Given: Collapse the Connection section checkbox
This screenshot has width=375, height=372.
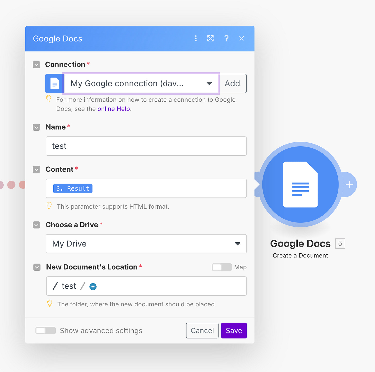Looking at the screenshot, I should (36, 65).
